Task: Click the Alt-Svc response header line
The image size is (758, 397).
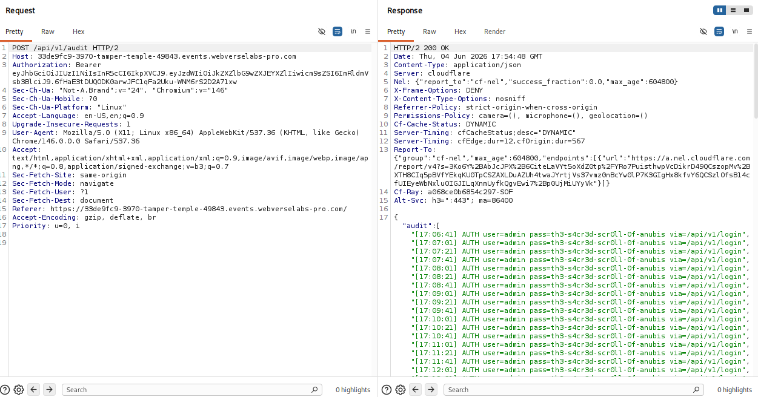Action: click(x=453, y=200)
